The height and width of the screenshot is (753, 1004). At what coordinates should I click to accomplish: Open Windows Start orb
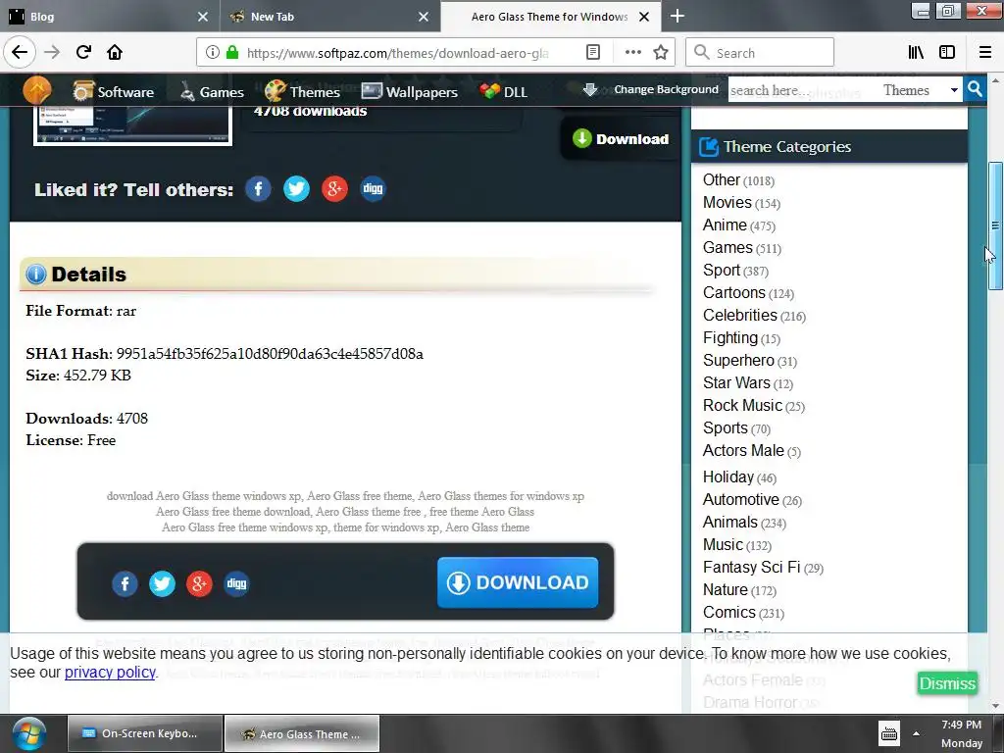point(29,733)
